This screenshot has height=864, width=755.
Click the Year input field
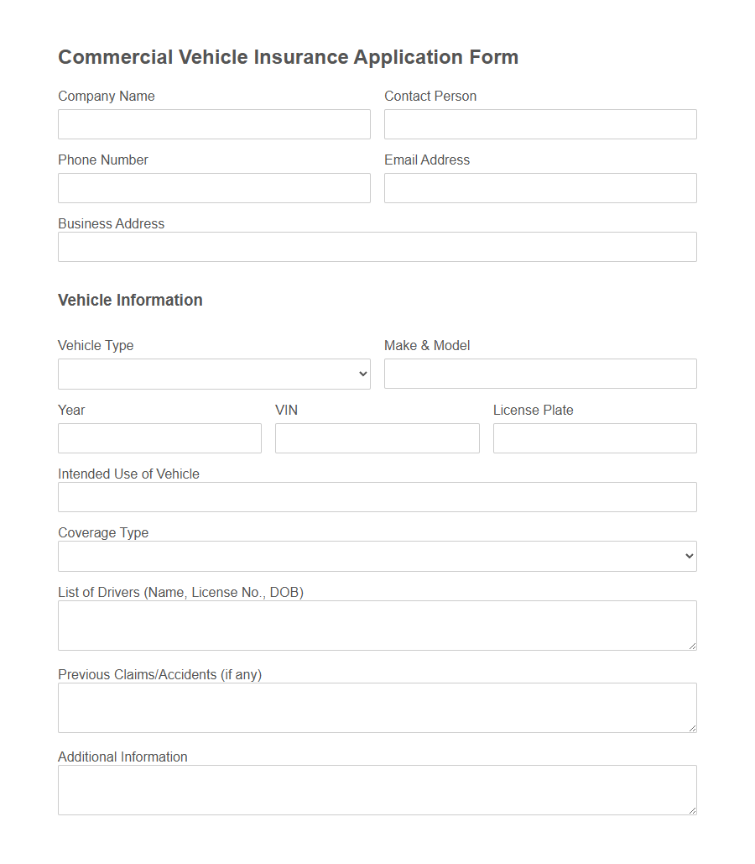click(x=159, y=437)
